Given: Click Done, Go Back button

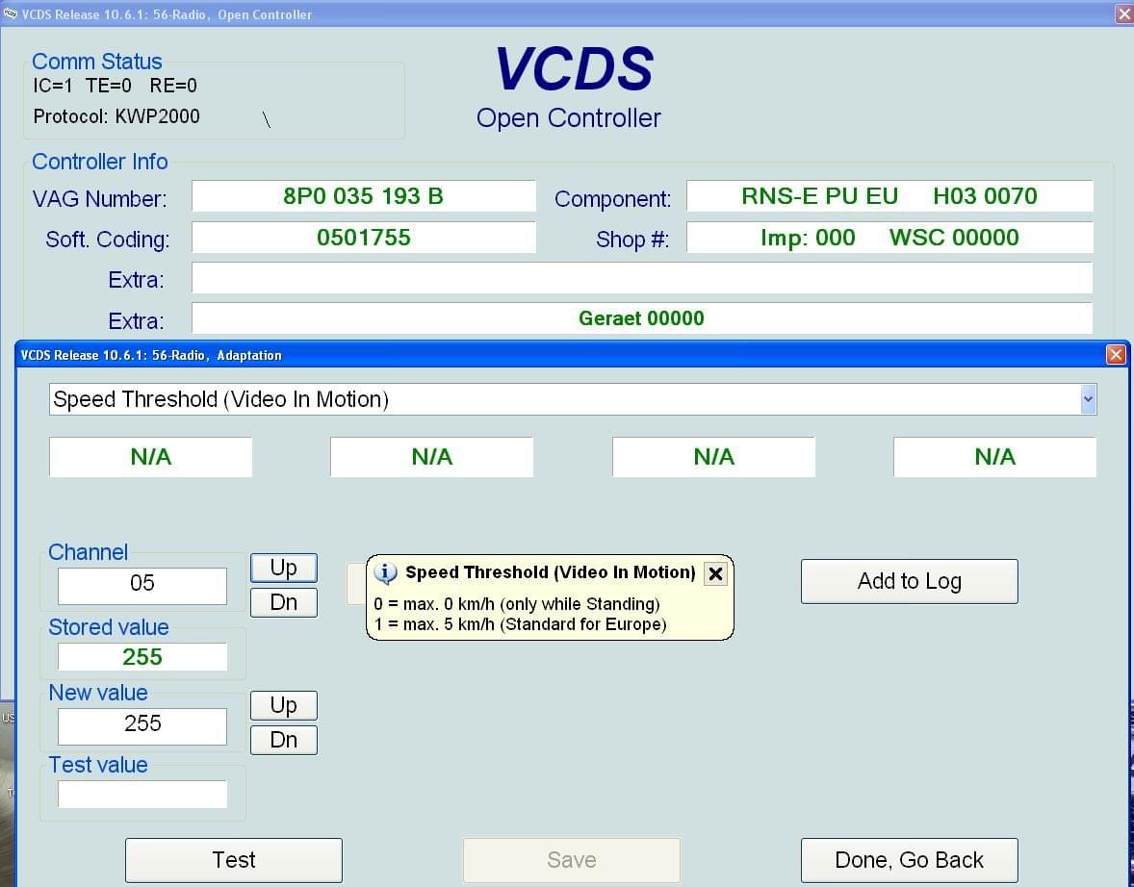Looking at the screenshot, I should click(909, 860).
